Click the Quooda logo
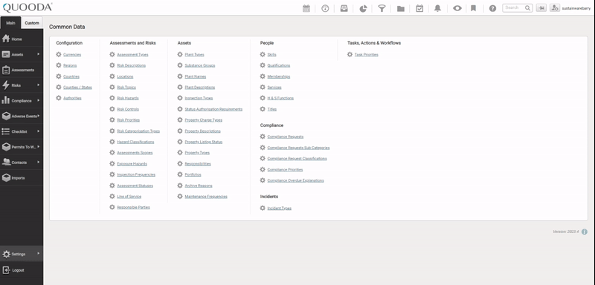Viewport: 595px width, 285px height. coord(28,7)
